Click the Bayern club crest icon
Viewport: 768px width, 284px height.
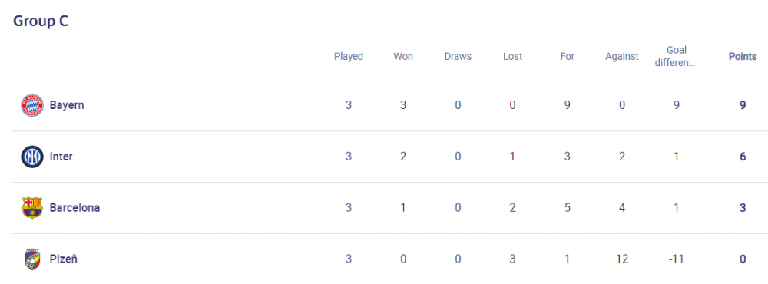point(32,105)
